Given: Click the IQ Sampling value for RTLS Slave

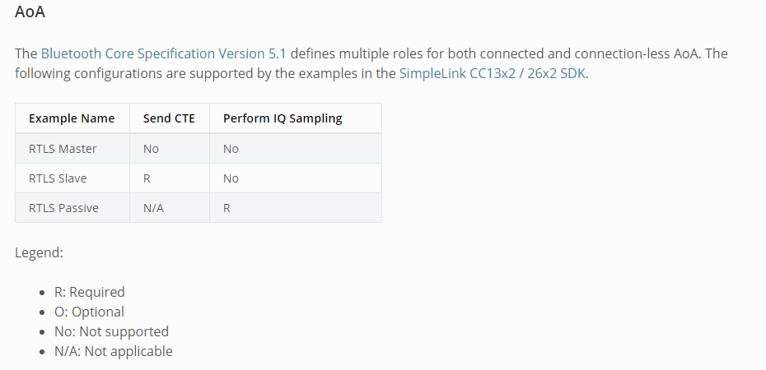Looking at the screenshot, I should 231,178.
